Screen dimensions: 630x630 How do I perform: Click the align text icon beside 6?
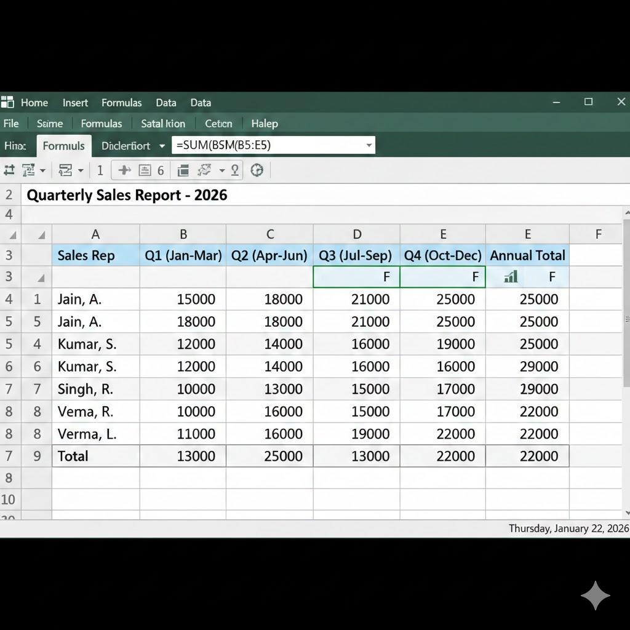point(145,170)
